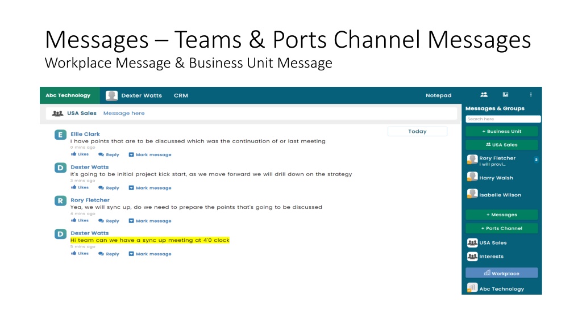This screenshot has width=582, height=327.
Task: Click the Abc Technology header tab
Action: point(70,95)
